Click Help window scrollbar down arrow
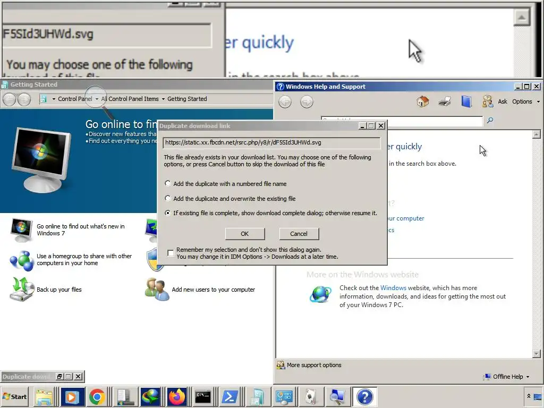Viewport: 544px width, 408px height. [537, 354]
